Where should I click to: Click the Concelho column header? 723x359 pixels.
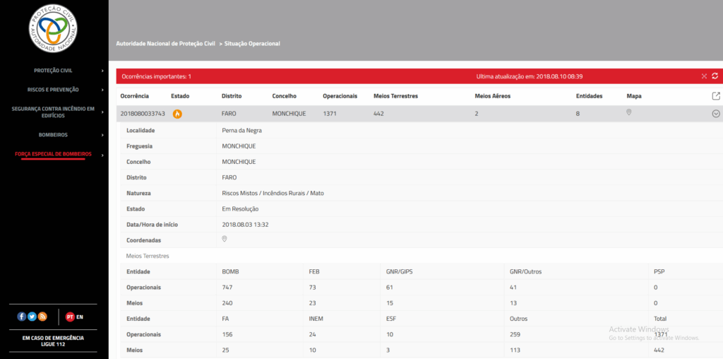point(285,96)
